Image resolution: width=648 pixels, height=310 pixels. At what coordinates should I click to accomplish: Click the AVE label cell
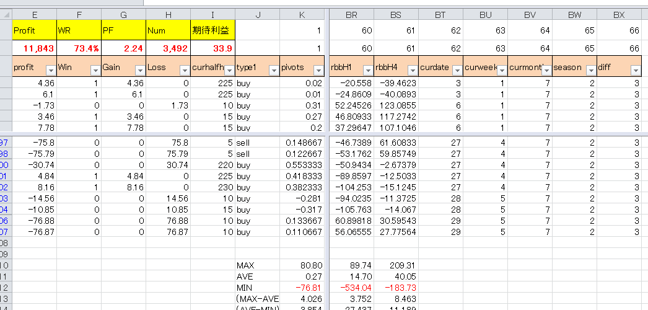click(258, 277)
